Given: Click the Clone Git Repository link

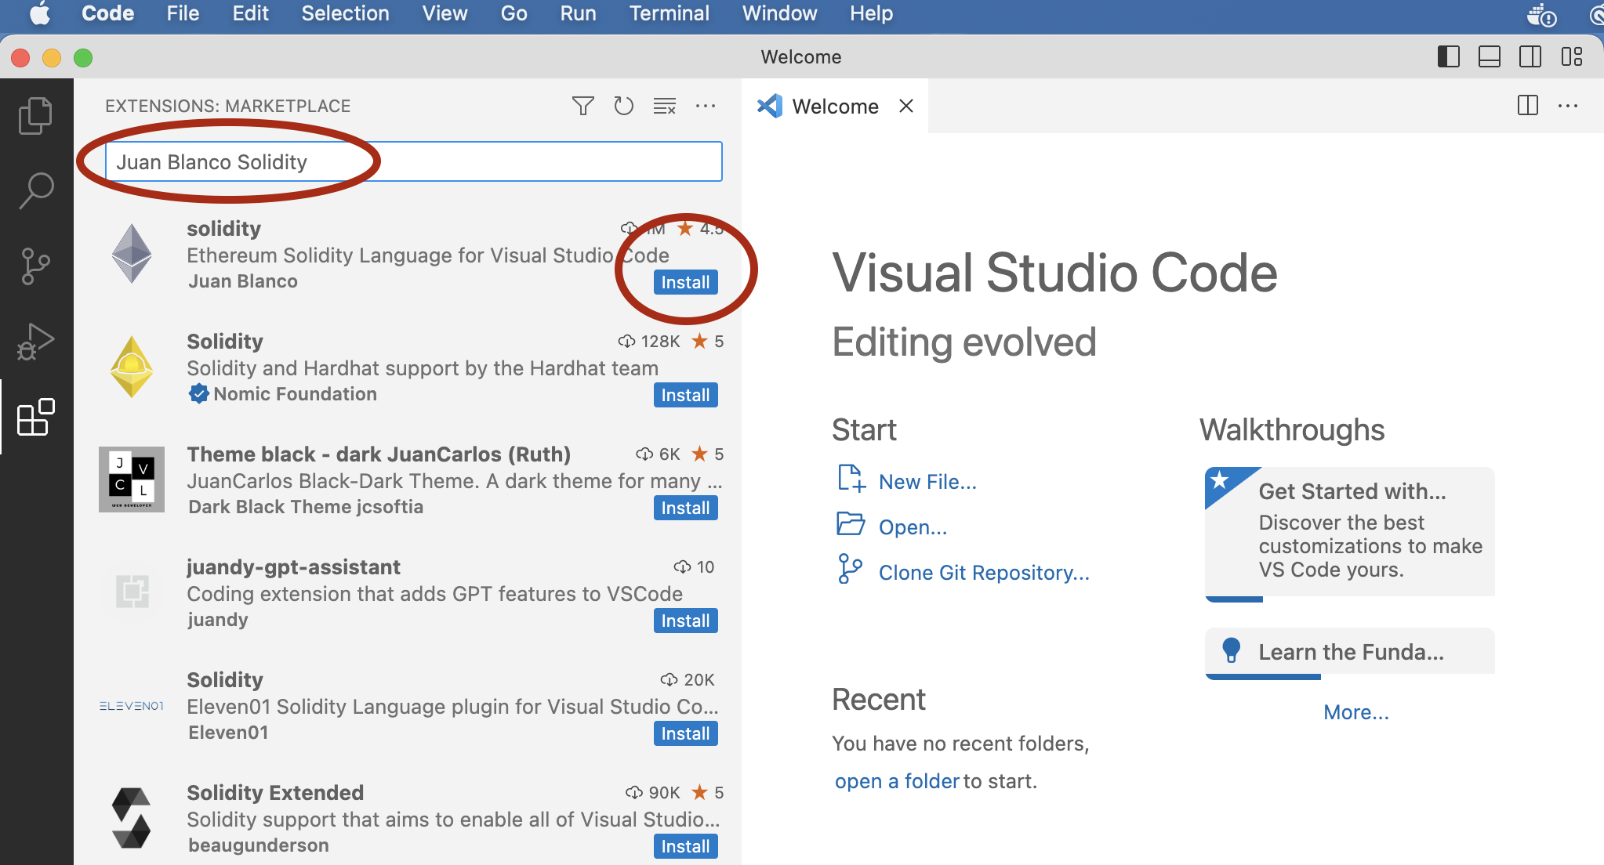Looking at the screenshot, I should 983,573.
